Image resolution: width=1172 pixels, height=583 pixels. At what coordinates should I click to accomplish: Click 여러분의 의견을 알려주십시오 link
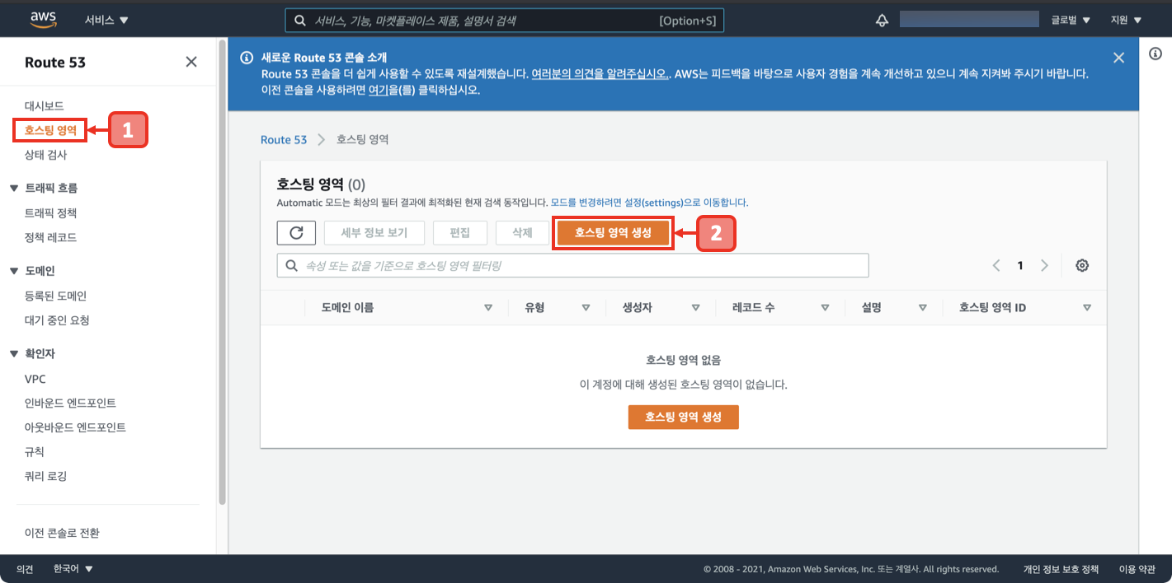(600, 73)
